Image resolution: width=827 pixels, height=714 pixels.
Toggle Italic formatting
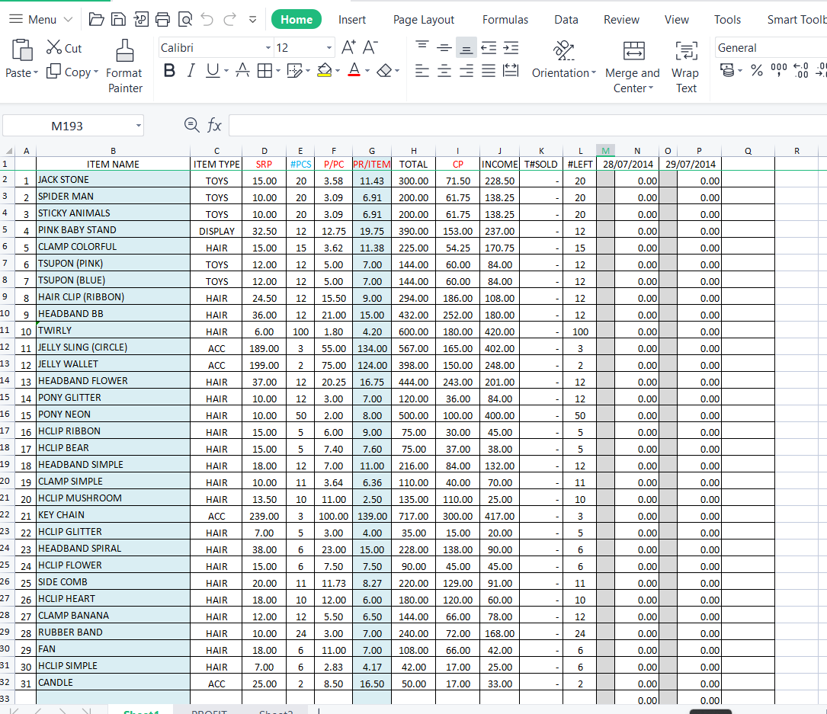[x=191, y=70]
